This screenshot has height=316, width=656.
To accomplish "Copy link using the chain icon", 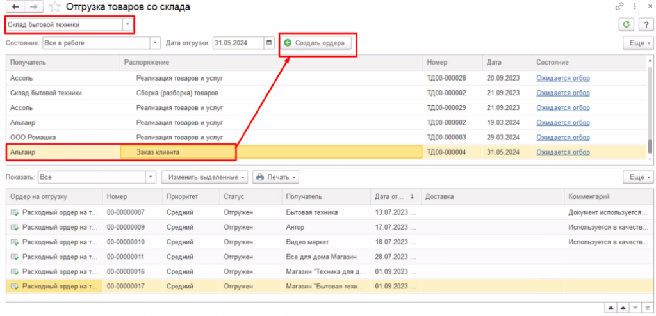I will (619, 6).
